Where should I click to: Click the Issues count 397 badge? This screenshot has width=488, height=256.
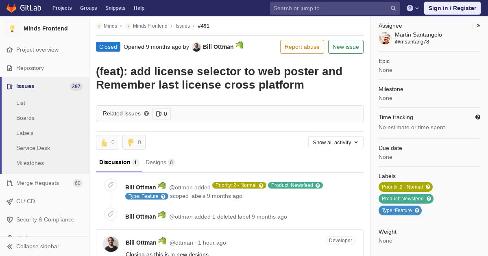point(76,87)
